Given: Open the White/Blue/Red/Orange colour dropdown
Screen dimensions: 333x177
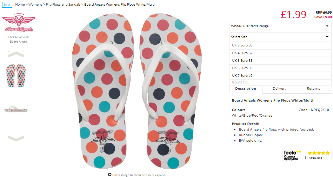Looking at the screenshot, I should (280, 26).
